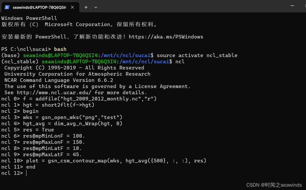Open a new tab with the plus button
Screen dimensions: 306x190
pyautogui.click(x=86, y=7)
